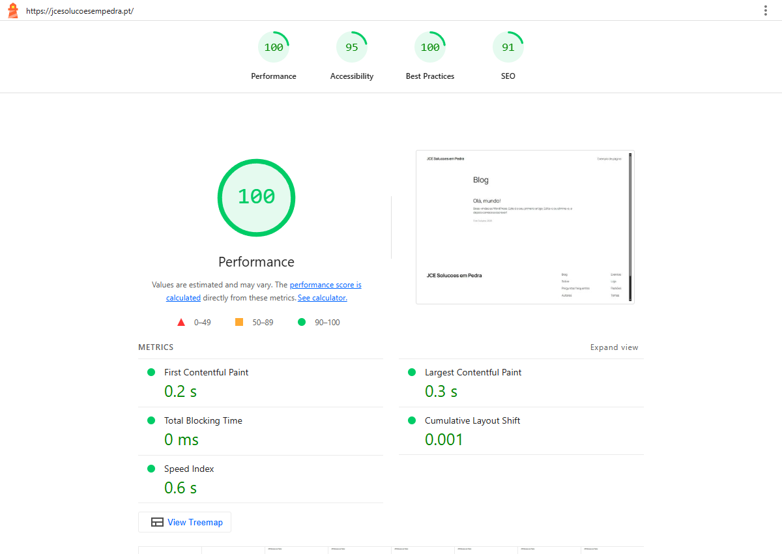Click the Largest Contentful Paint 0.3 s value
Viewport: 782px width, 554px height.
(441, 392)
